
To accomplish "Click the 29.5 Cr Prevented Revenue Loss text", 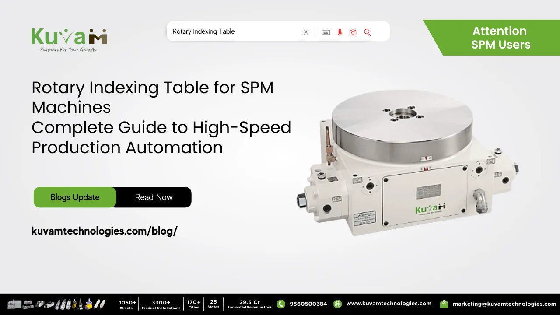I will [x=249, y=304].
